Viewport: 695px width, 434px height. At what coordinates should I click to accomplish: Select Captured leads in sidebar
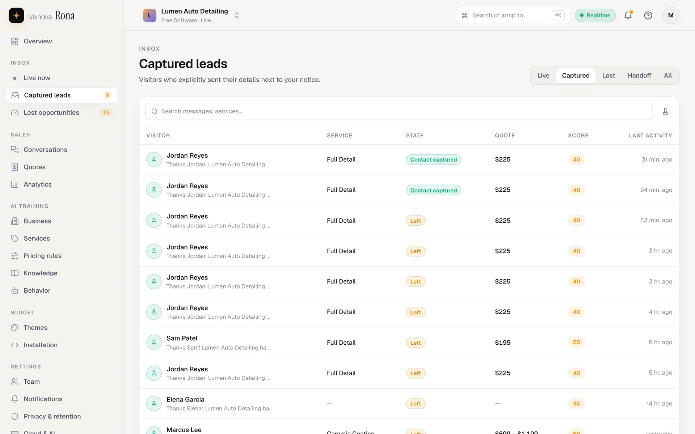pos(62,95)
